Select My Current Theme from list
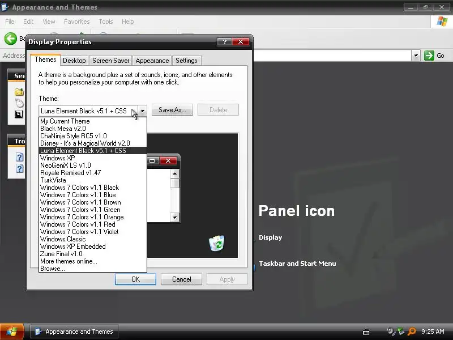The width and height of the screenshot is (453, 340). pyautogui.click(x=93, y=121)
